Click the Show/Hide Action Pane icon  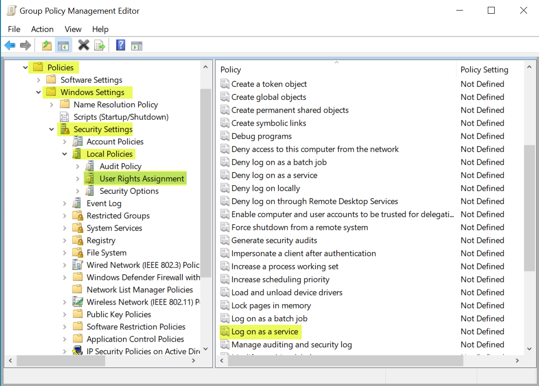[x=137, y=46]
